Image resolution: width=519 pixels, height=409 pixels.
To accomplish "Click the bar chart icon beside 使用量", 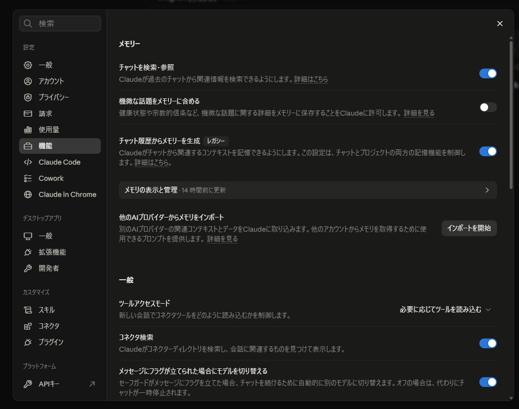I will tap(28, 130).
